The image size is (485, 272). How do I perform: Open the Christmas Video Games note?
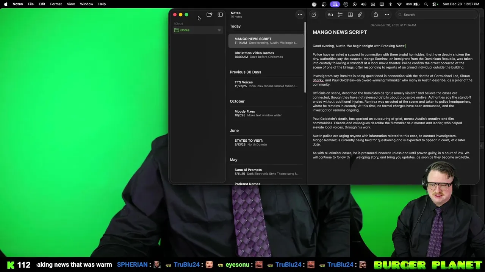pos(266,55)
